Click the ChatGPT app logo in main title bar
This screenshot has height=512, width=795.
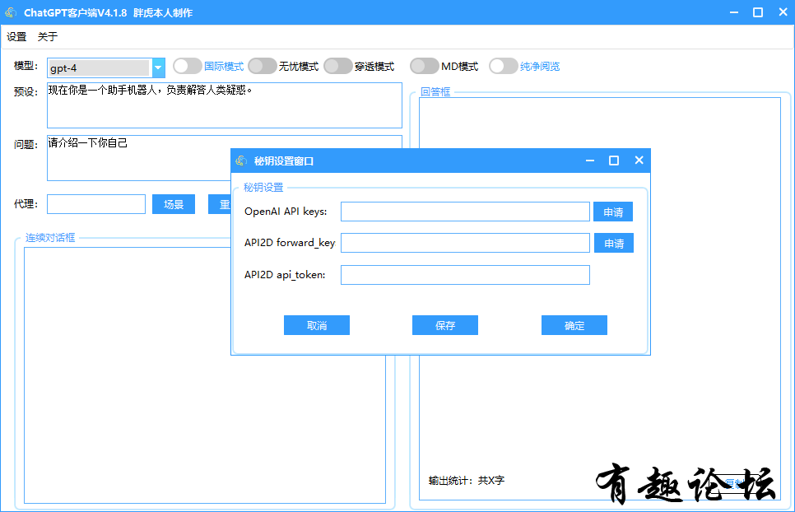[11, 12]
